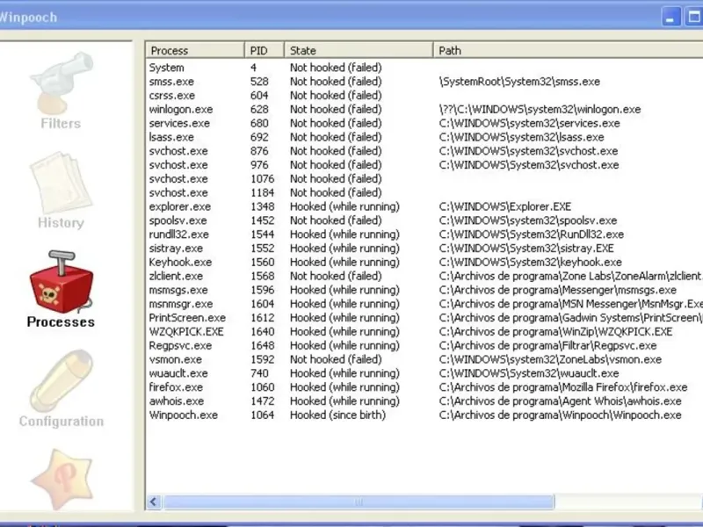The width and height of the screenshot is (703, 527).
Task: Sort by the PID column header
Action: pyautogui.click(x=265, y=50)
